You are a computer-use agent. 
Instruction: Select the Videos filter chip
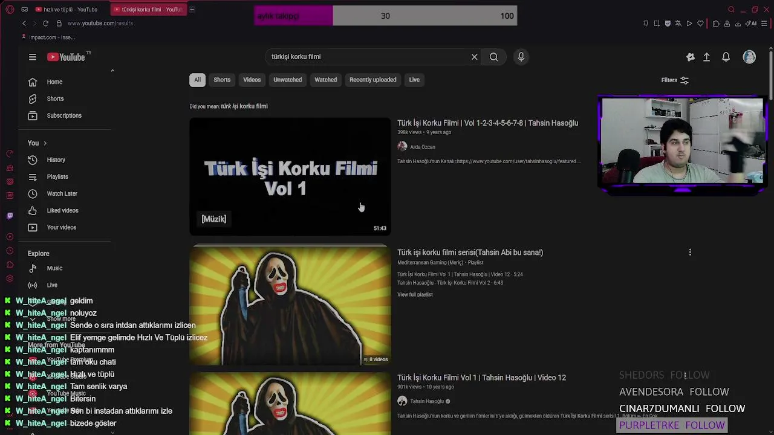[252, 80]
